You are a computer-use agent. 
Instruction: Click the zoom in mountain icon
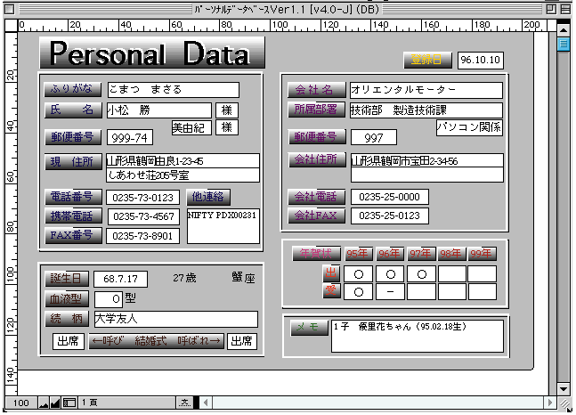pyautogui.click(x=55, y=403)
